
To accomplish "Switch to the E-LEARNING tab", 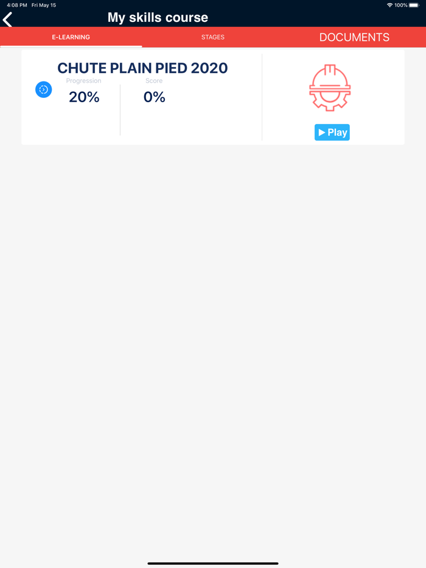I will tap(71, 37).
